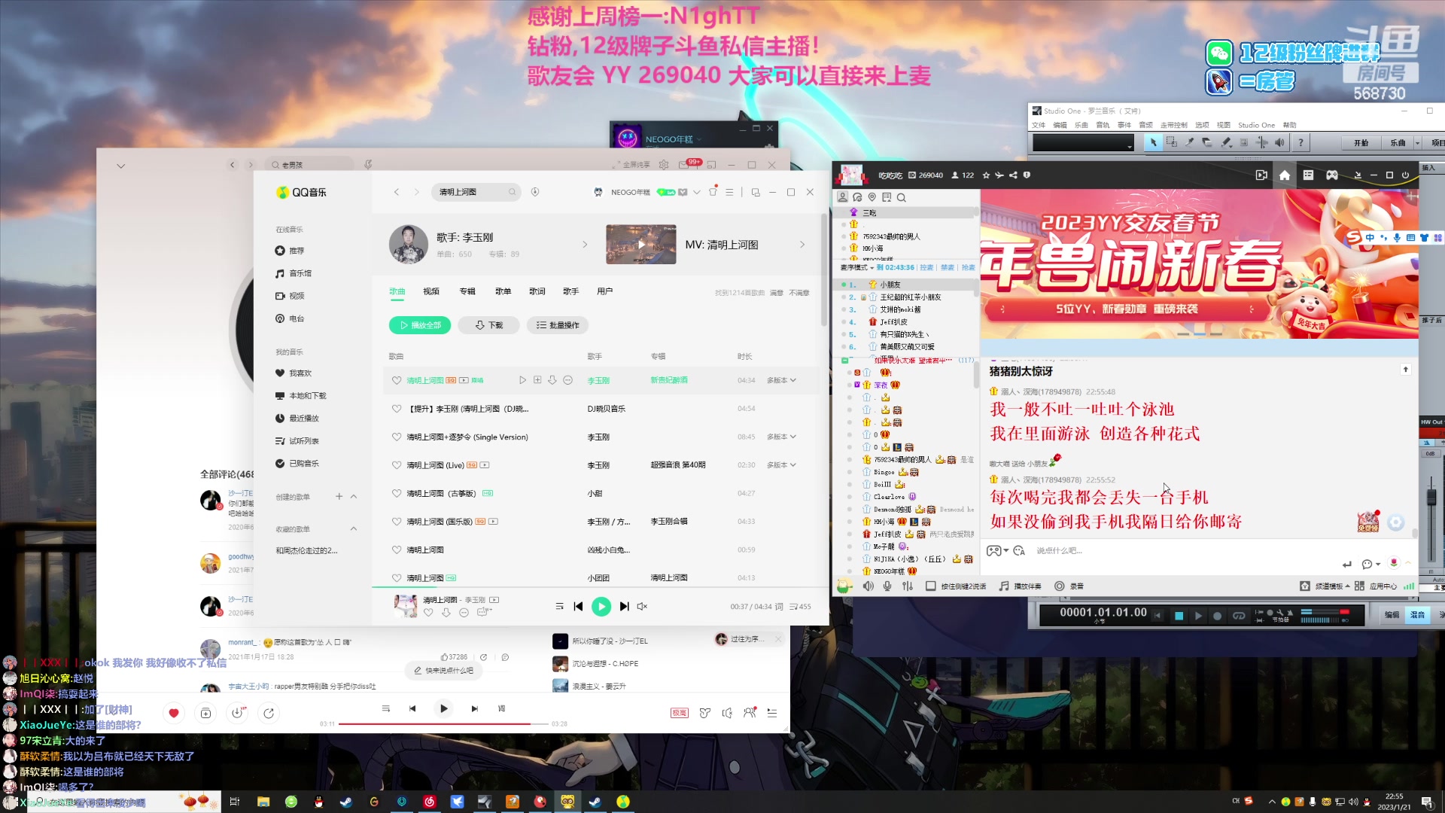Click the 播放全部 play all button

tap(420, 325)
